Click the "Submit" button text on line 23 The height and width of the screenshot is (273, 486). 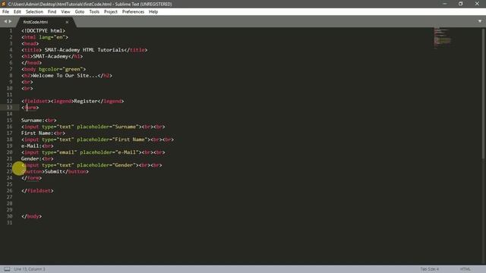coord(54,171)
